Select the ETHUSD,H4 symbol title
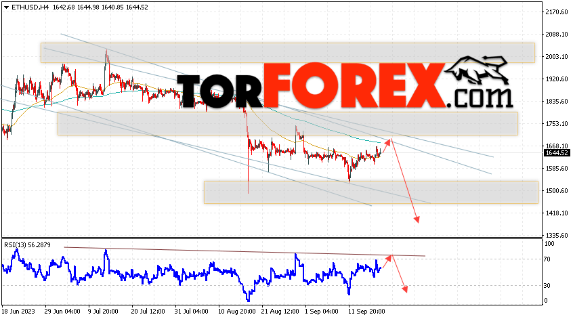 click(x=30, y=7)
